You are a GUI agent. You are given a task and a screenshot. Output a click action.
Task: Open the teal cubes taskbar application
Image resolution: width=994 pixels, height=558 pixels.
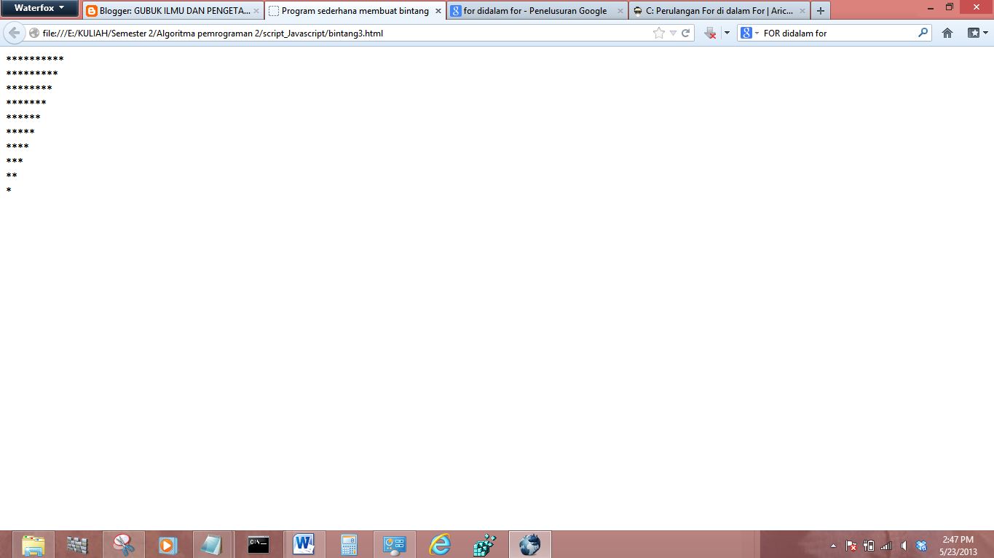pyautogui.click(x=484, y=544)
